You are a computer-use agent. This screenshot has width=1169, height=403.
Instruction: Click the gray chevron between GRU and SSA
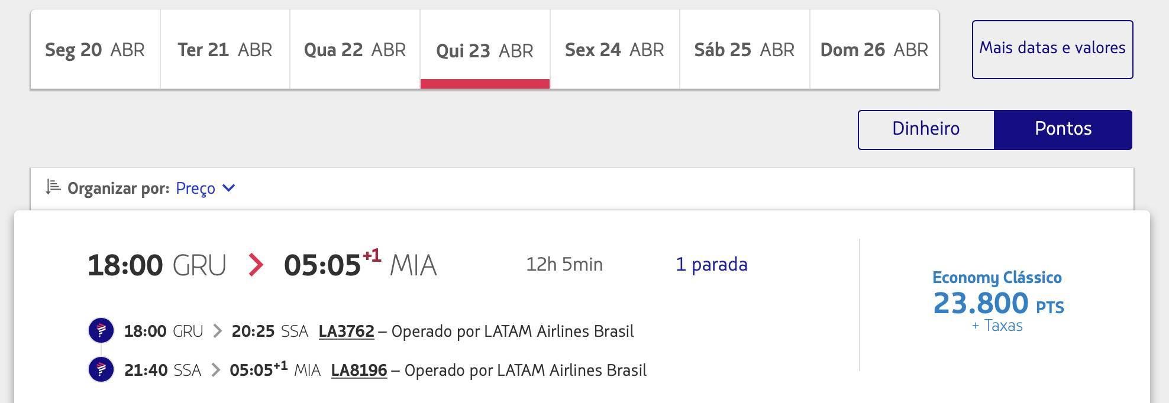[217, 331]
